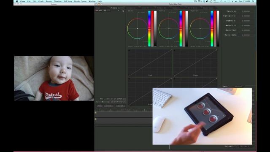Image resolution: width=270 pixels, height=152 pixels.
Task: Toggle the first timeline track lock icon
Action: coord(96,113)
